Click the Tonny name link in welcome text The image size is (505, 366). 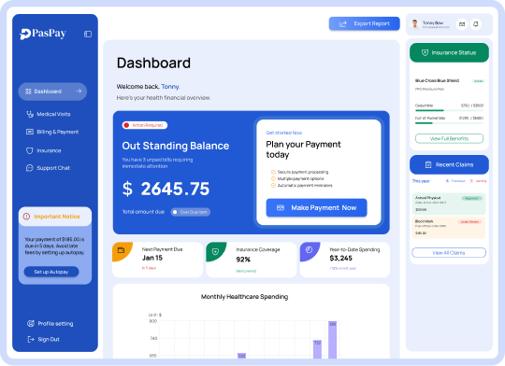click(x=170, y=87)
